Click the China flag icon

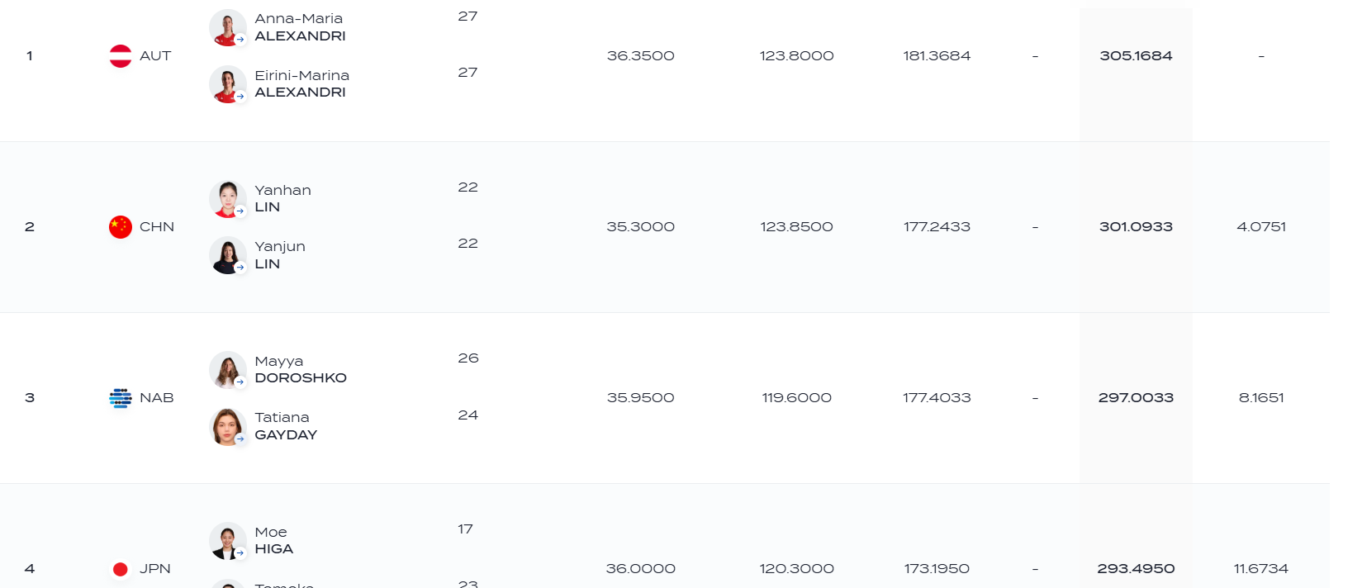(121, 227)
